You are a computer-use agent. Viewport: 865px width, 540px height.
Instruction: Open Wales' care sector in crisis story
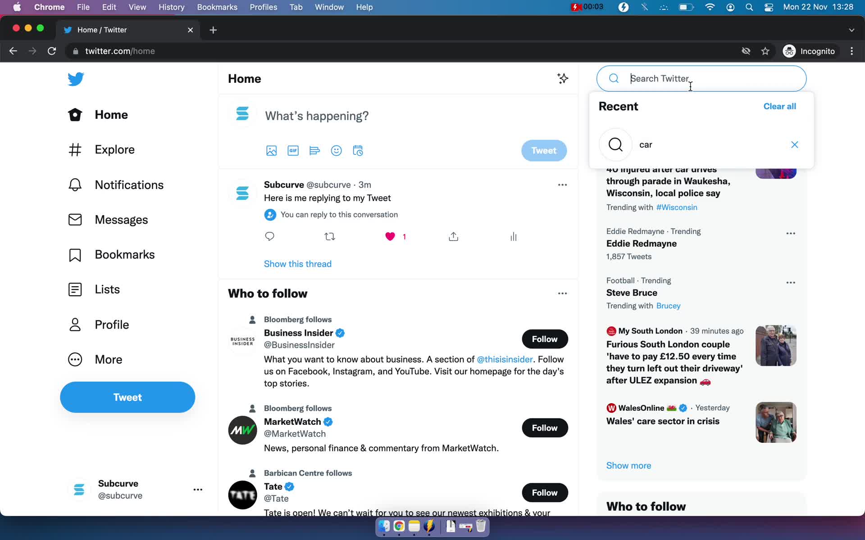[x=663, y=422]
